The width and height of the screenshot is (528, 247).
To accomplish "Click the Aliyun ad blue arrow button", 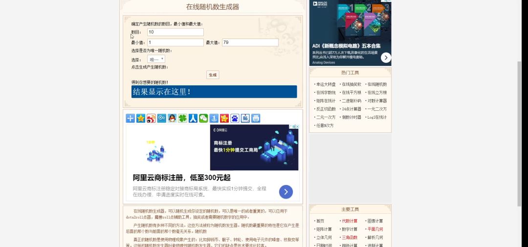I will click(286, 192).
